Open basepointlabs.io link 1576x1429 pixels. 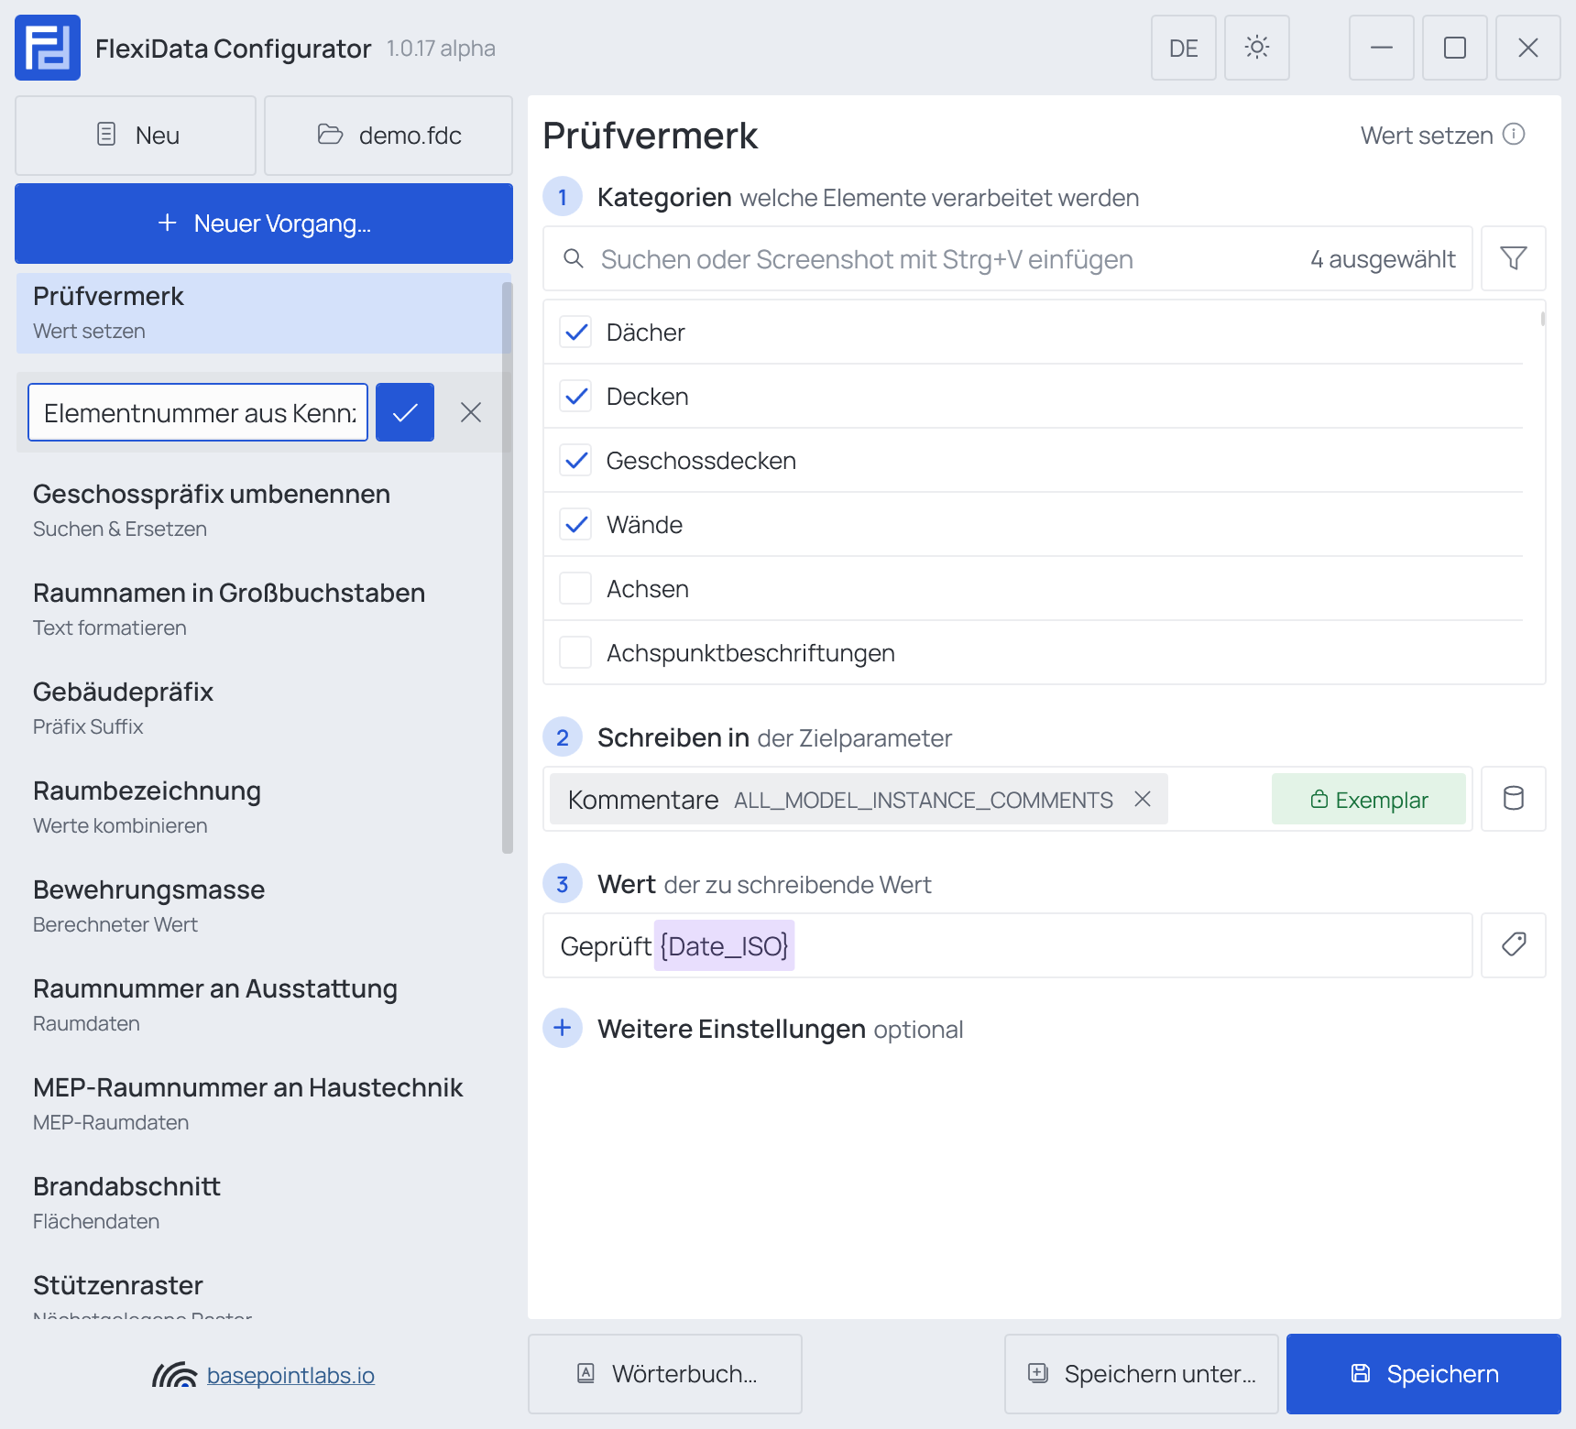tap(290, 1375)
